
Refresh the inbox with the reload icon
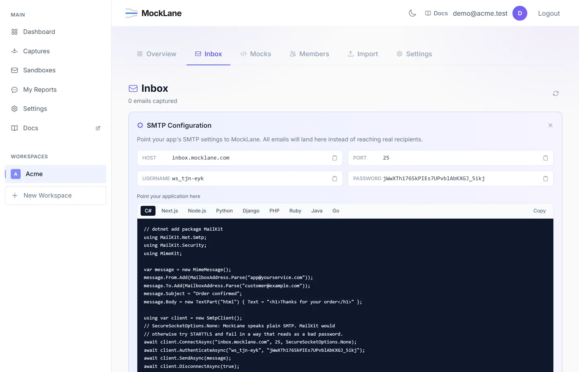tap(556, 93)
